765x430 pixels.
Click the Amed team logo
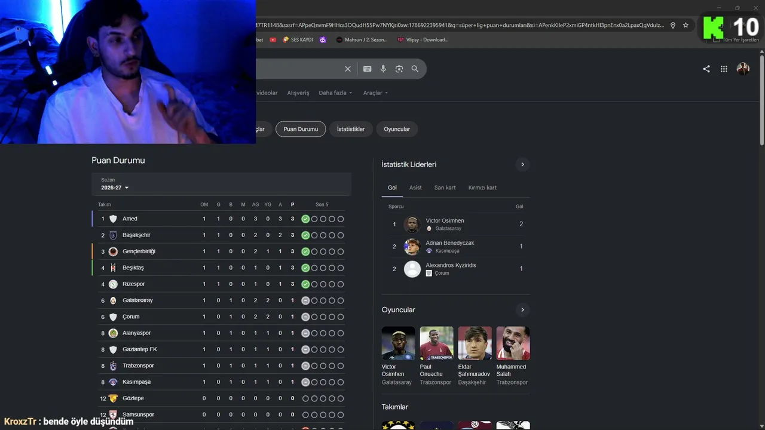tap(113, 219)
